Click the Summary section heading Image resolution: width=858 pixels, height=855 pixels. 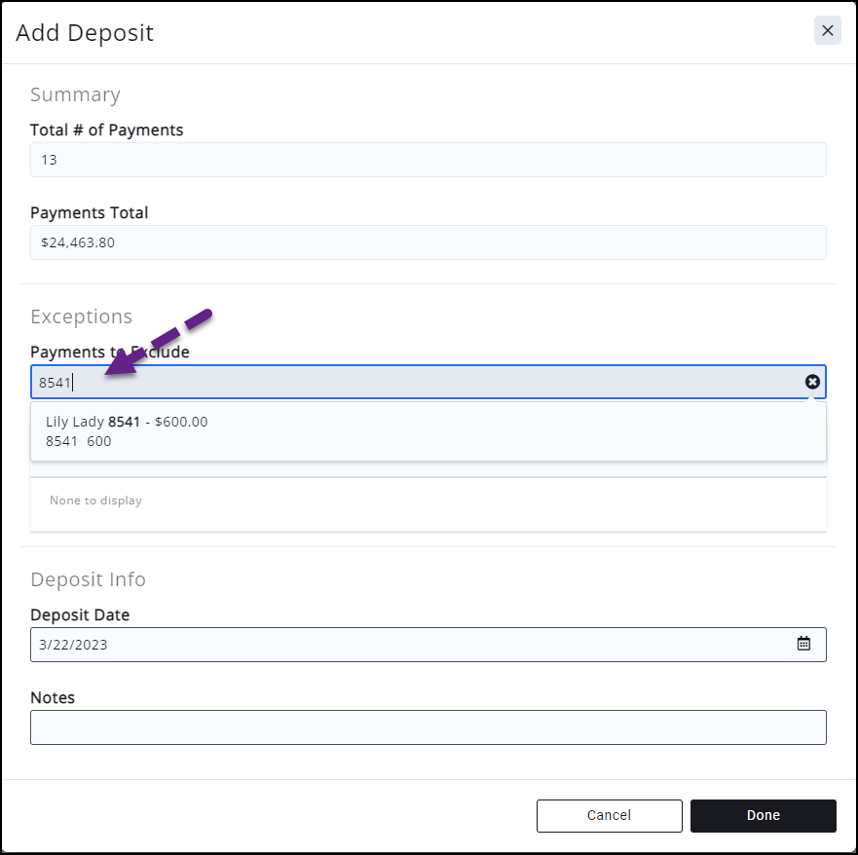pos(75,94)
